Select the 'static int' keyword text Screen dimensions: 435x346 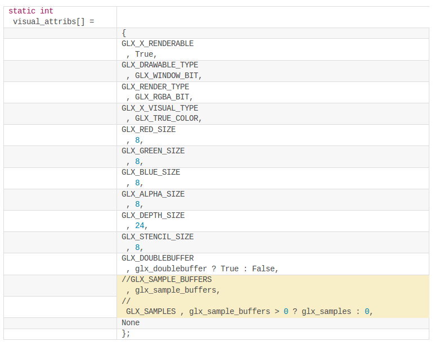31,11
